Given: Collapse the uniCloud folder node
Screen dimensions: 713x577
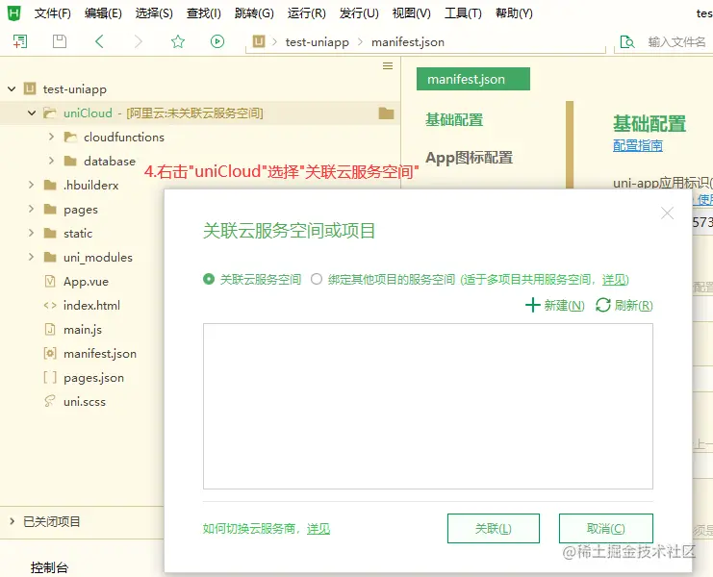Looking at the screenshot, I should 32,113.
